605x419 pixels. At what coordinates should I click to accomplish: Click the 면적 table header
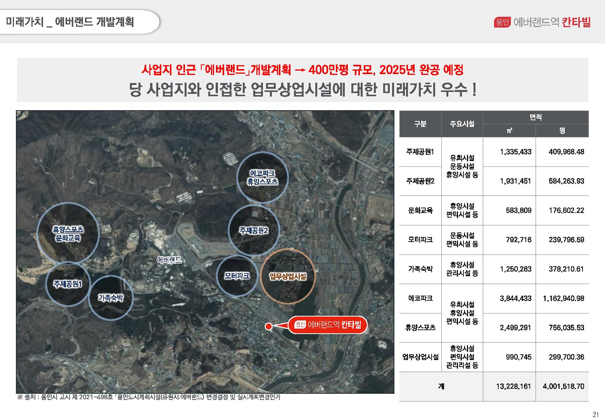[x=536, y=117]
